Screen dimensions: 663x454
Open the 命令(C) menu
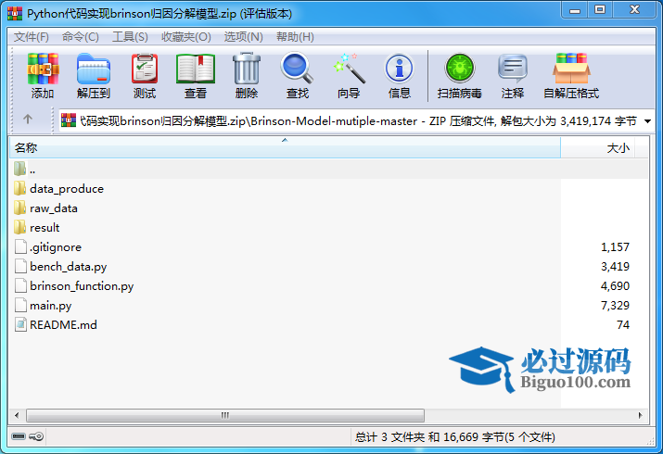(81, 37)
